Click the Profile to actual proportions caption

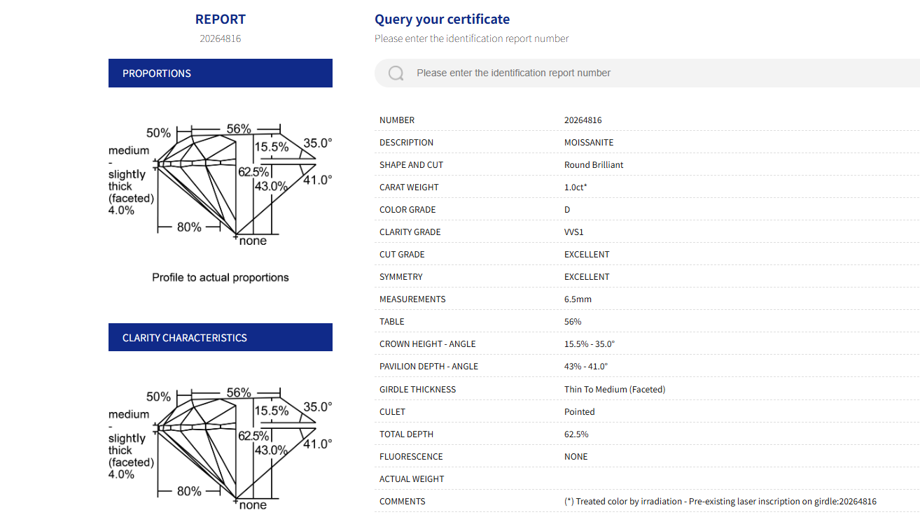click(220, 278)
